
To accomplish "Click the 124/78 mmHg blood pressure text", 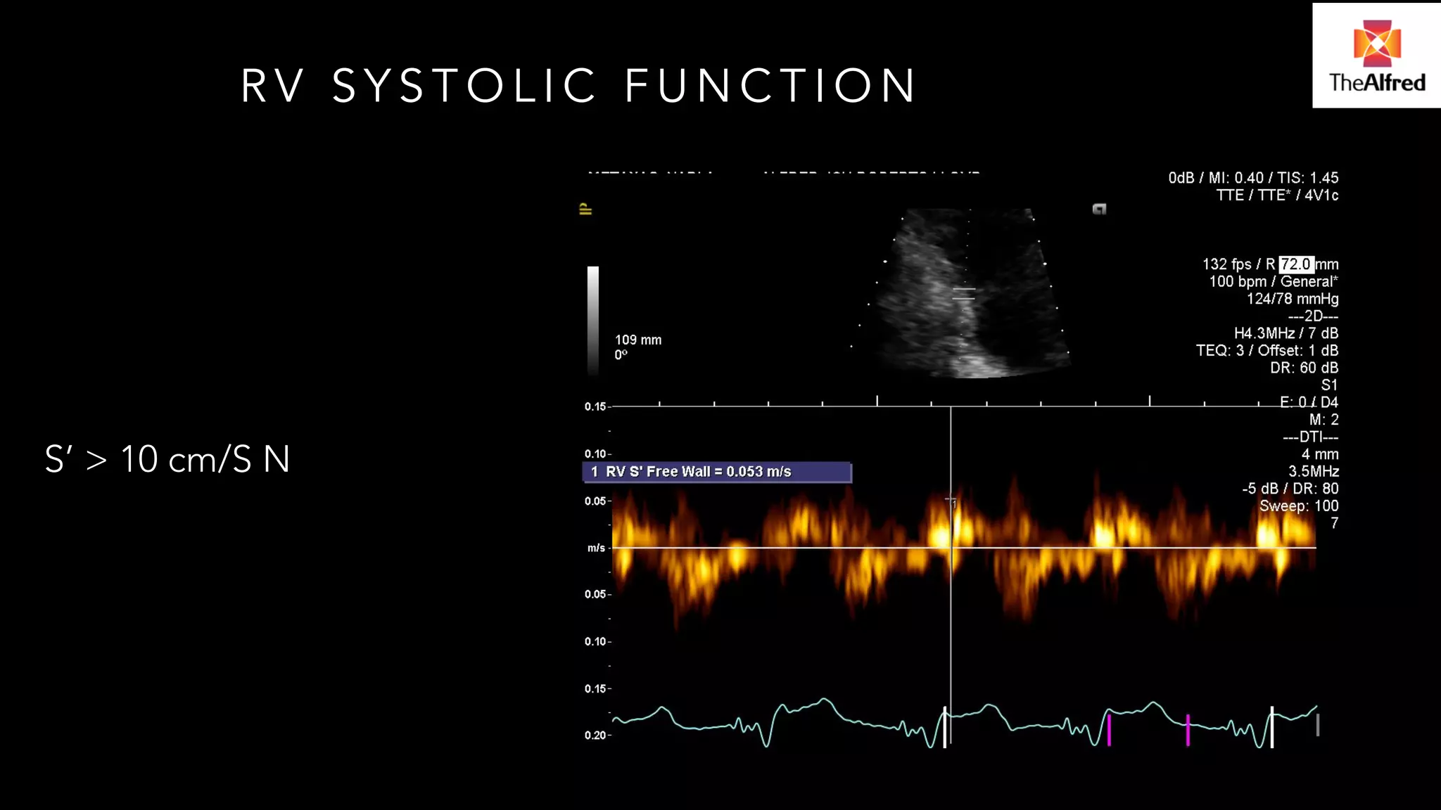I will click(1293, 299).
